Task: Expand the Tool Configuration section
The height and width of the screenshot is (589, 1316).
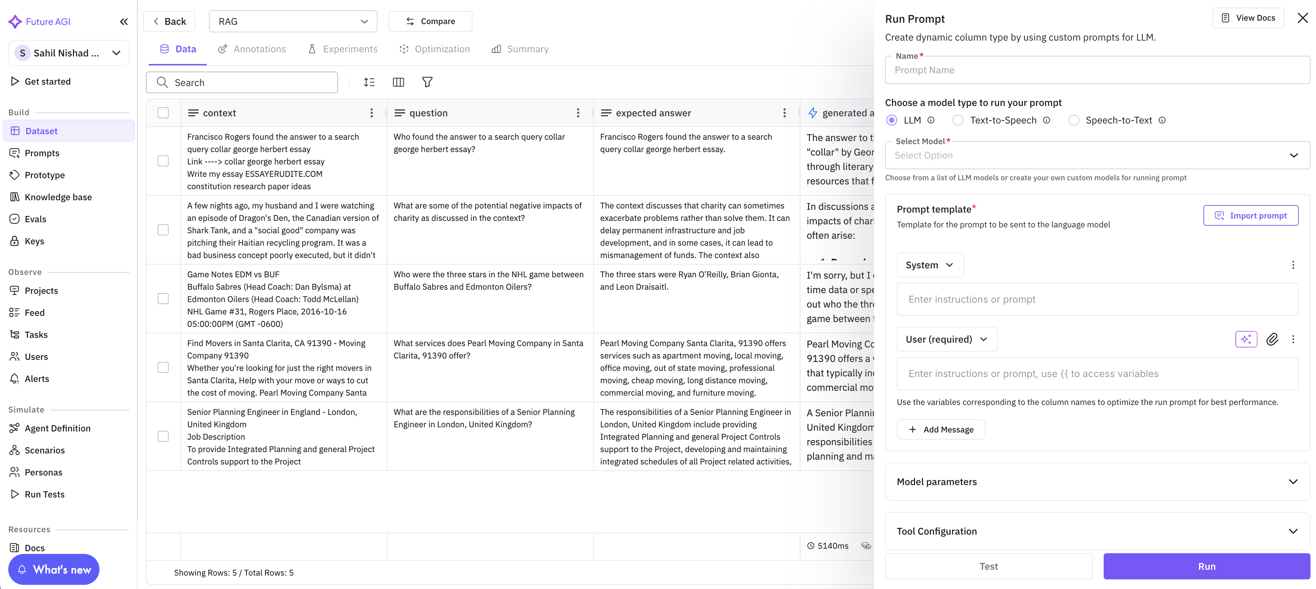Action: [x=1097, y=531]
